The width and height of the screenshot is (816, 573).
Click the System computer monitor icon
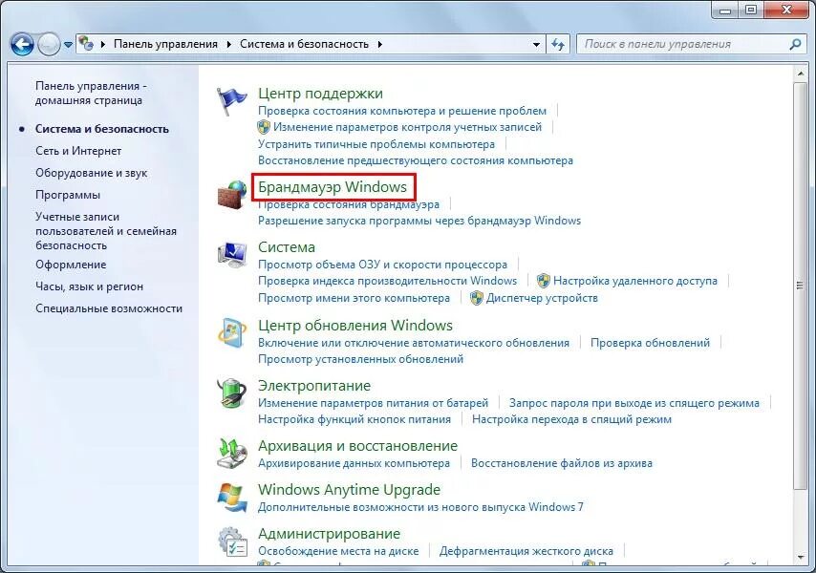(231, 255)
